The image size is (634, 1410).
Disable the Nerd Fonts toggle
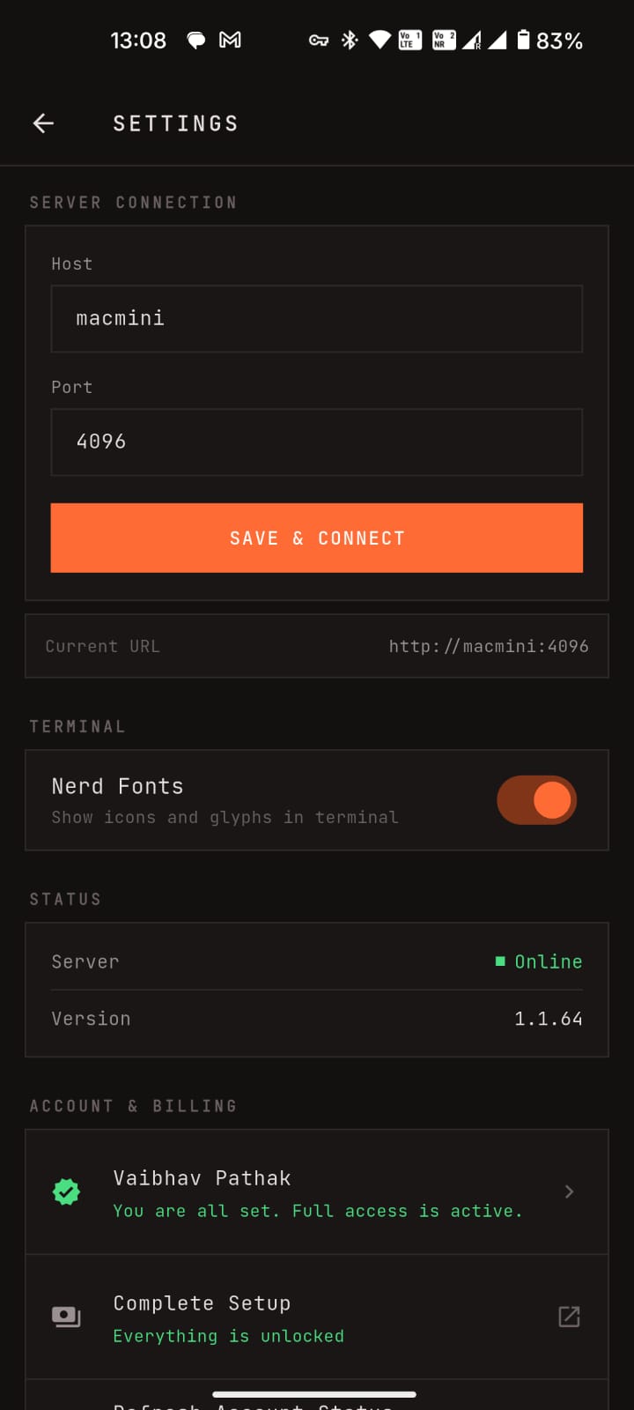[536, 799]
